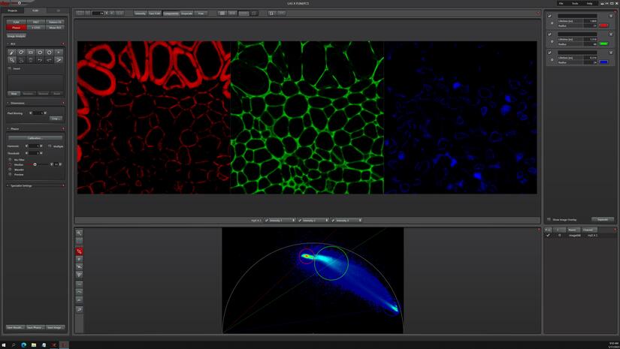Select the first drawing tool in ROI panel
620x349 pixels.
click(x=12, y=53)
